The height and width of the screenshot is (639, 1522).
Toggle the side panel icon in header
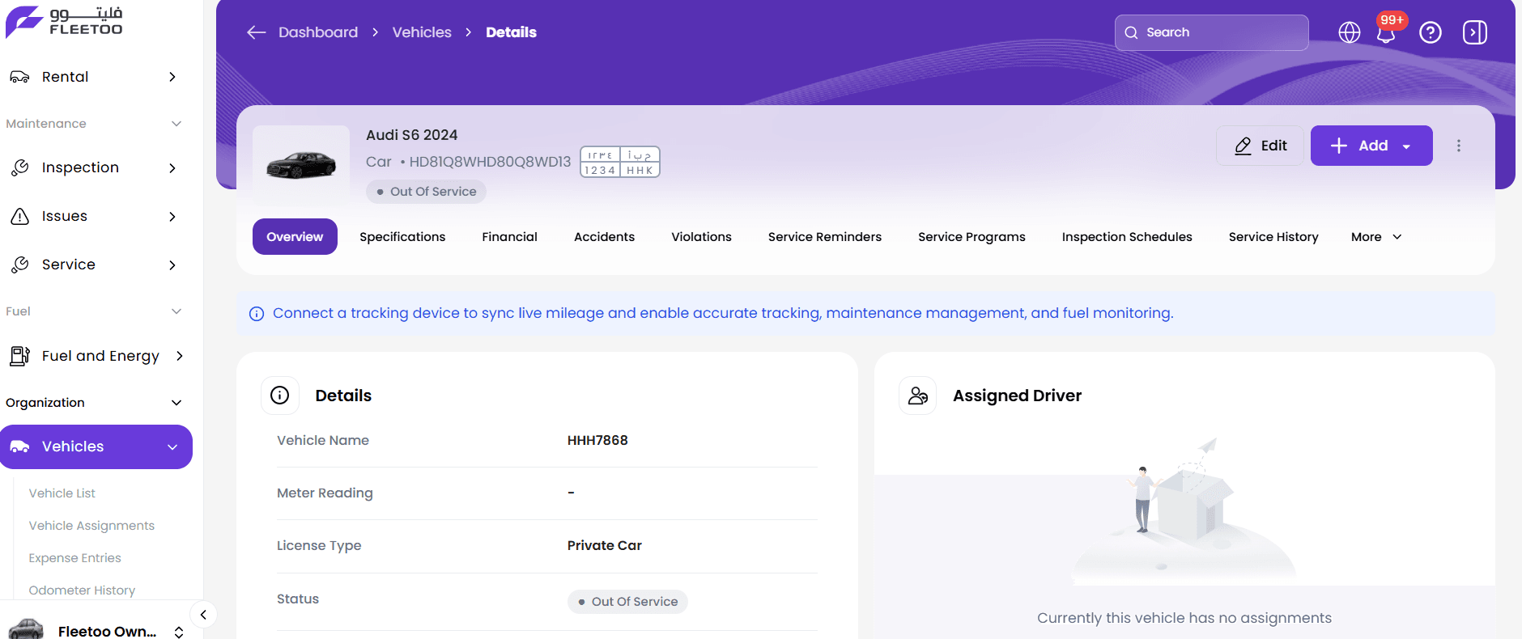pos(1474,32)
